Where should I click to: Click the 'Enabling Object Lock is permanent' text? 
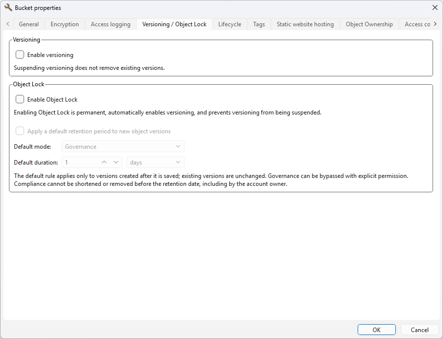[168, 113]
